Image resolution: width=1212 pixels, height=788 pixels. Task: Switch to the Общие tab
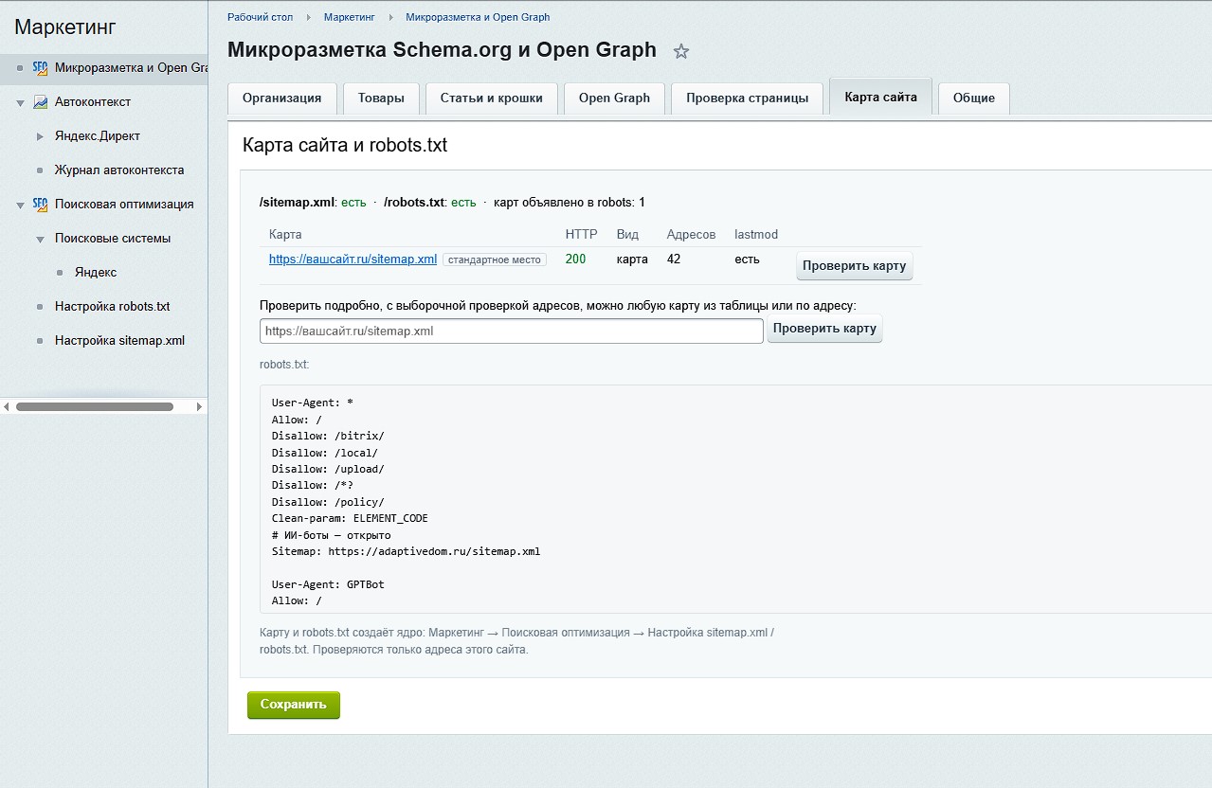974,98
